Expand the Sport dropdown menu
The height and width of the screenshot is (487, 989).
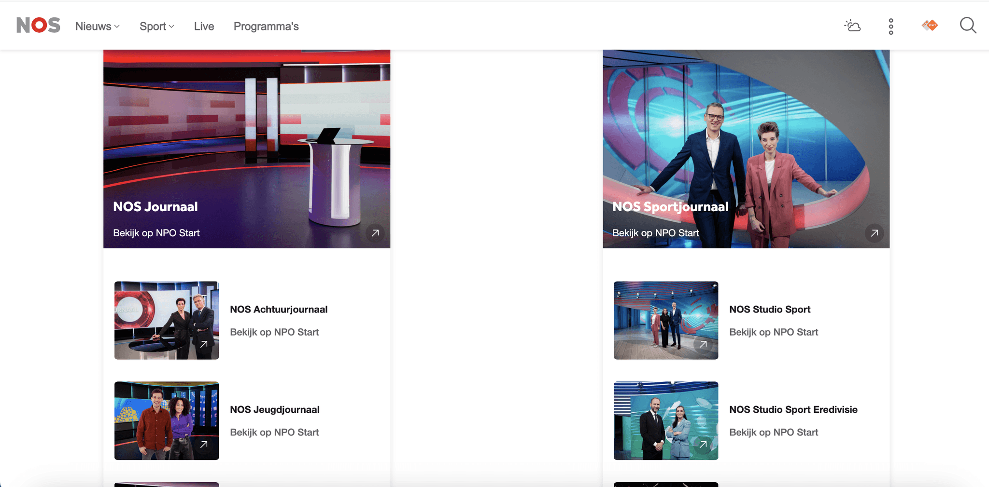(157, 27)
